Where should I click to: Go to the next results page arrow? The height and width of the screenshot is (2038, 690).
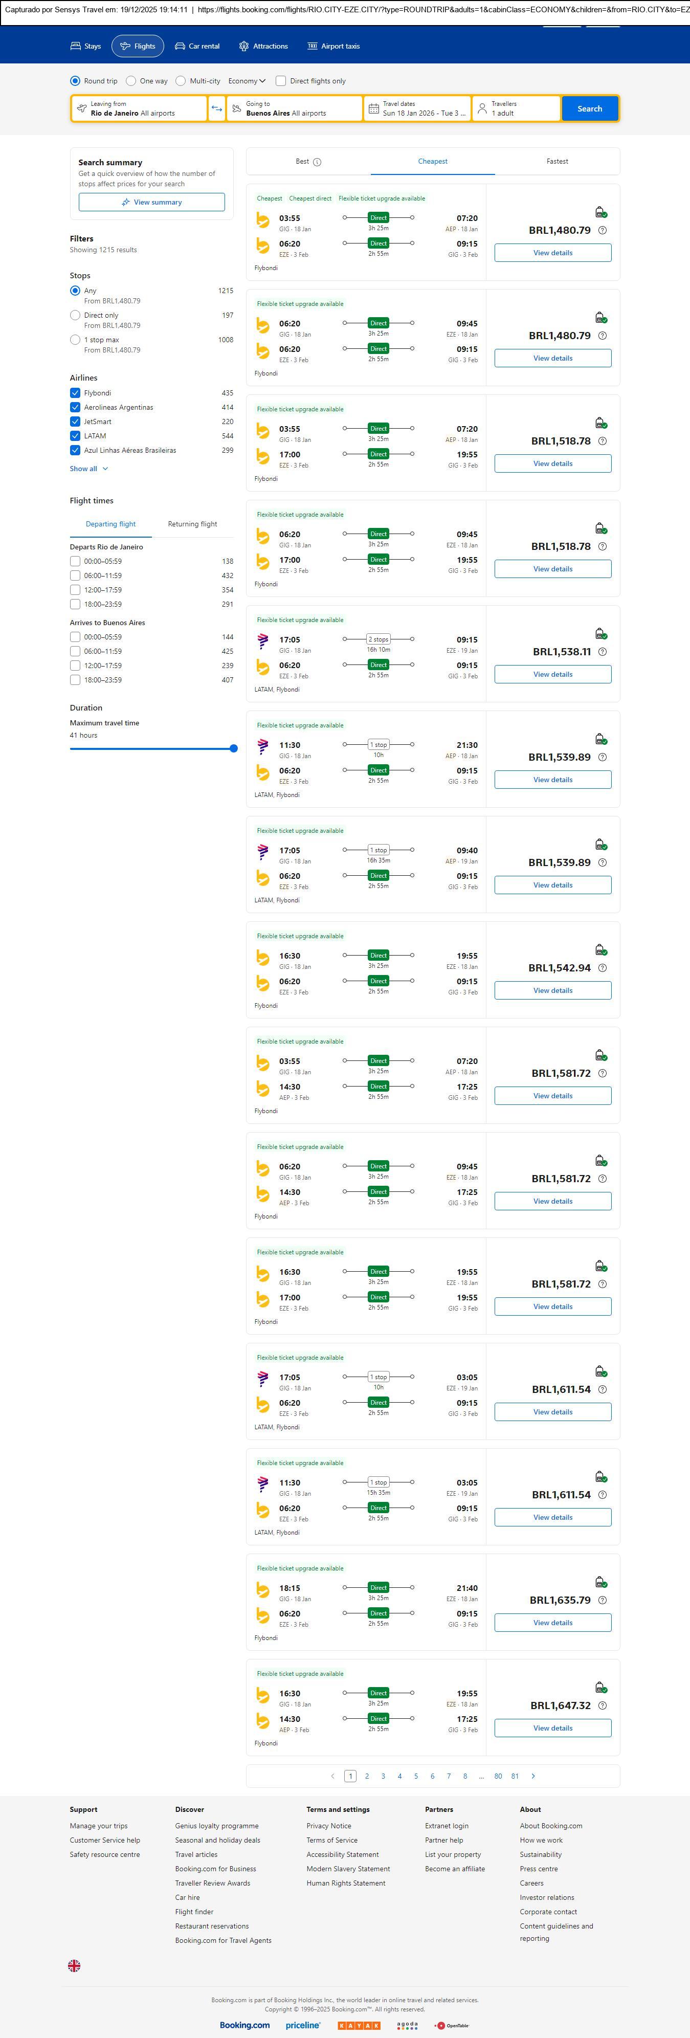pos(533,1776)
